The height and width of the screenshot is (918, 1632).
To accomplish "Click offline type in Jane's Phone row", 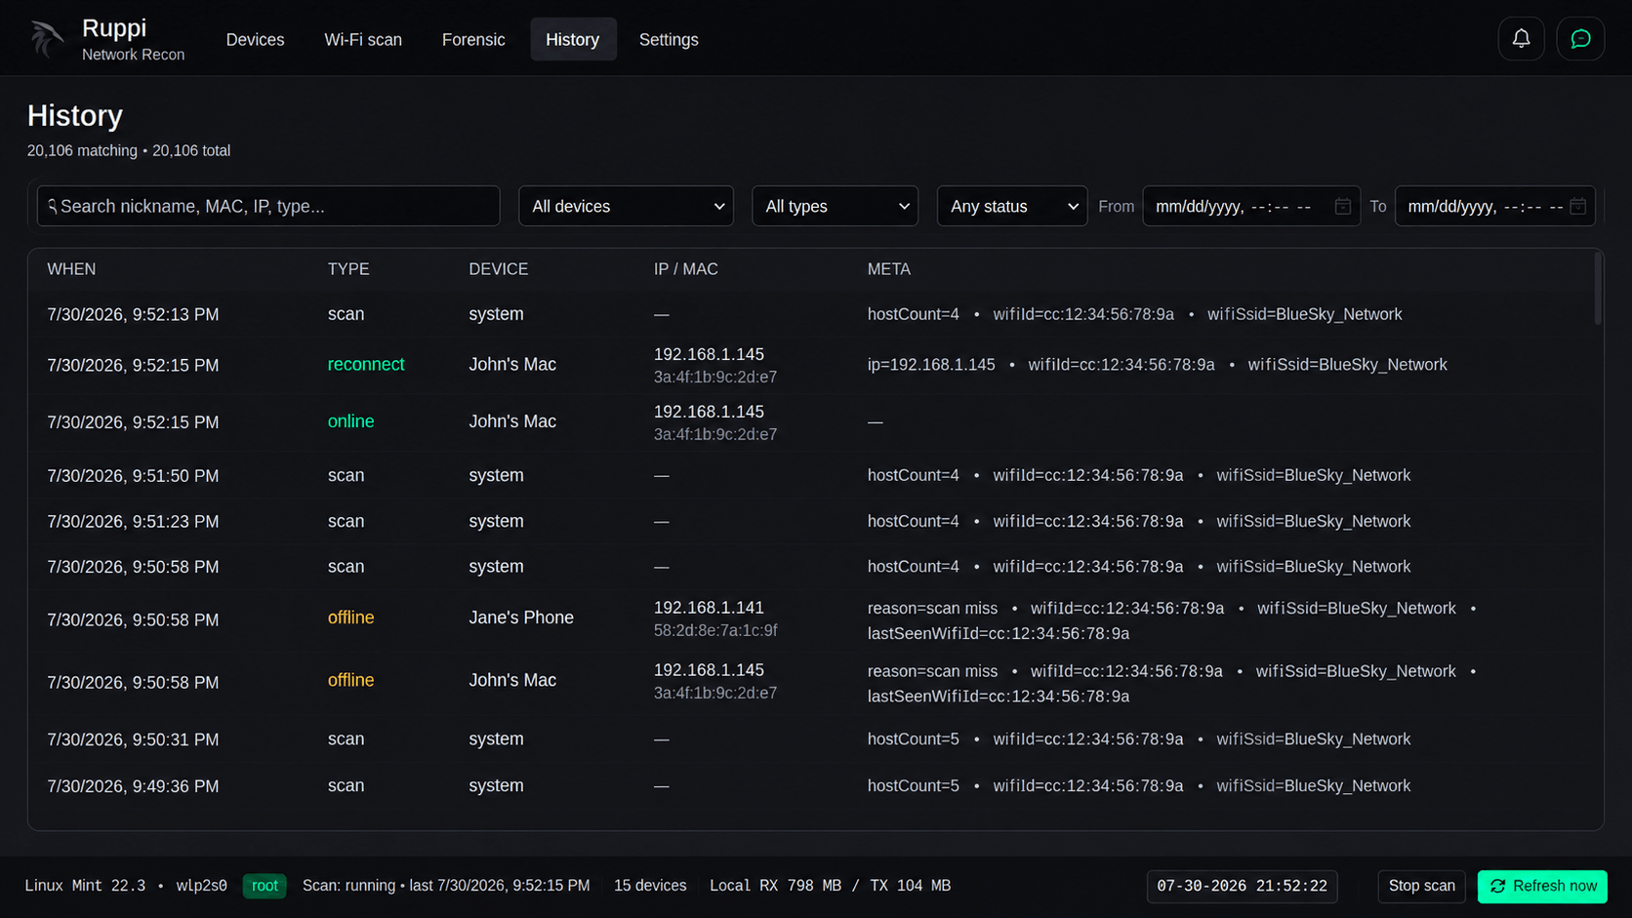I will coord(350,618).
